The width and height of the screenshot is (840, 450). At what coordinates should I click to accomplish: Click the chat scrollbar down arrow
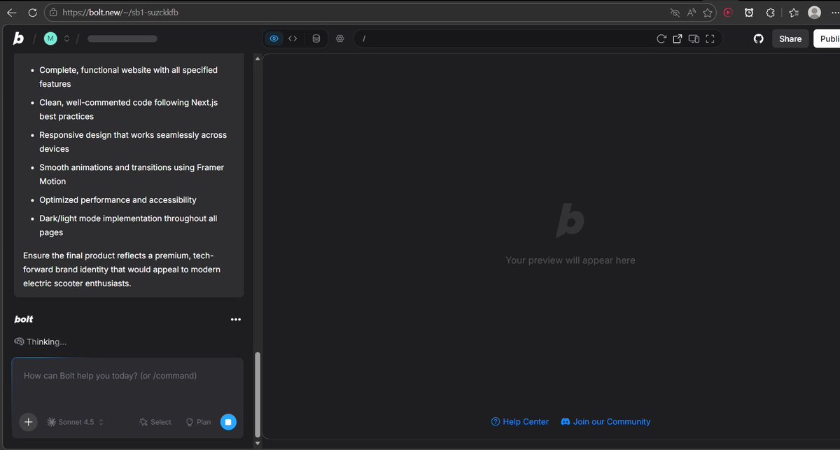pyautogui.click(x=257, y=443)
